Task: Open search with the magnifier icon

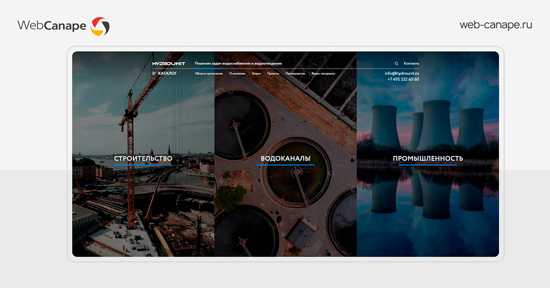Action: (x=396, y=64)
